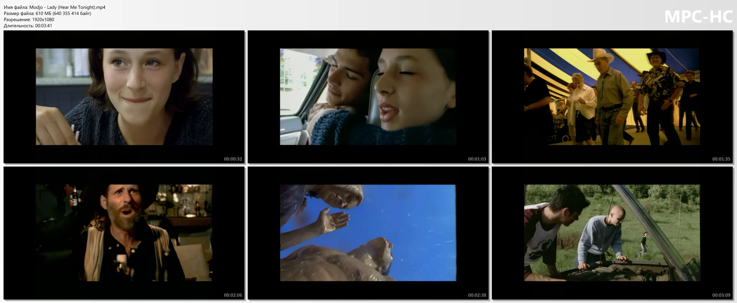Open the thumbnail at 00:02:38
Image resolution: width=737 pixels, height=303 pixels.
(368, 233)
